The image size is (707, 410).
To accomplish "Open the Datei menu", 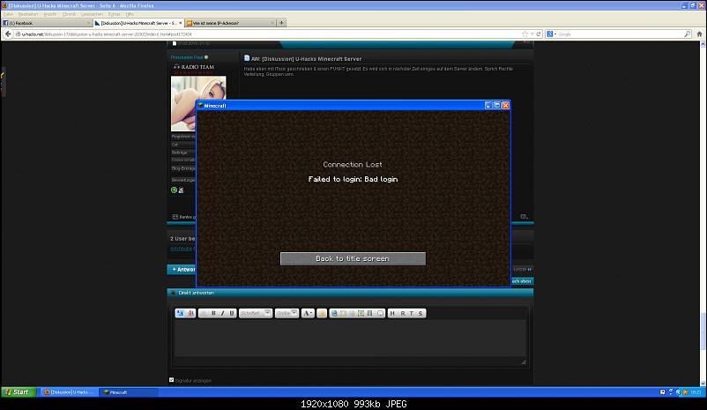I will coord(8,14).
